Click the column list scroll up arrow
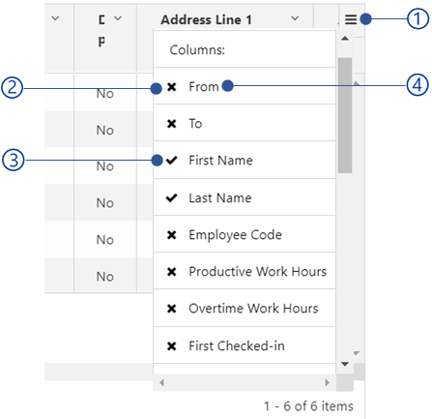Image resolution: width=432 pixels, height=419 pixels. click(345, 39)
